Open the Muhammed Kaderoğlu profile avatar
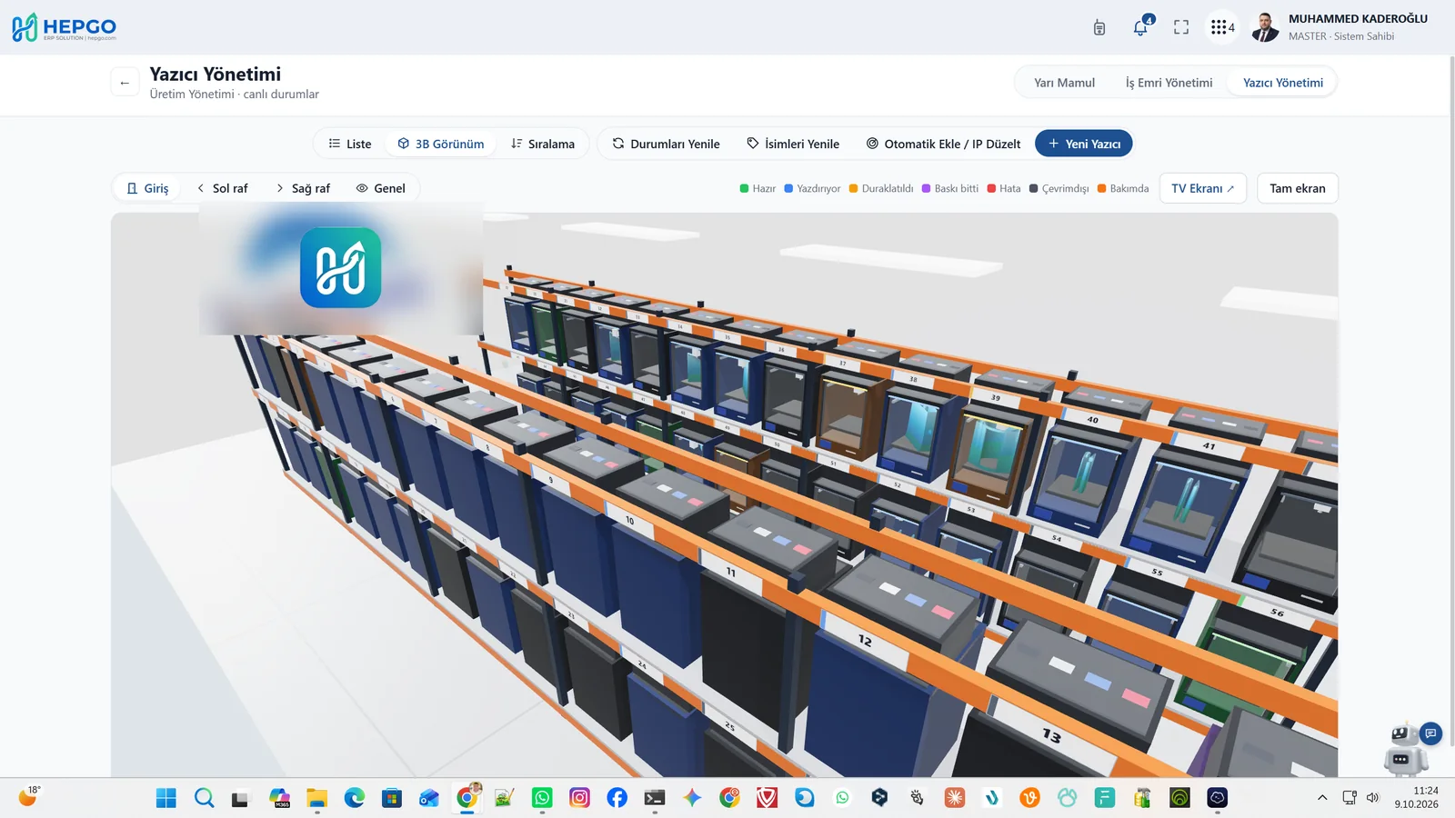This screenshot has height=818, width=1455. point(1265,27)
